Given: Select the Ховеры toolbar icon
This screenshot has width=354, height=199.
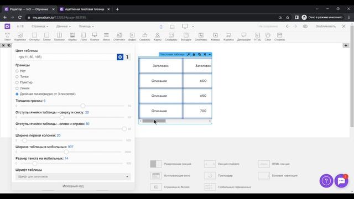Looking at the screenshot, I should (215, 36).
